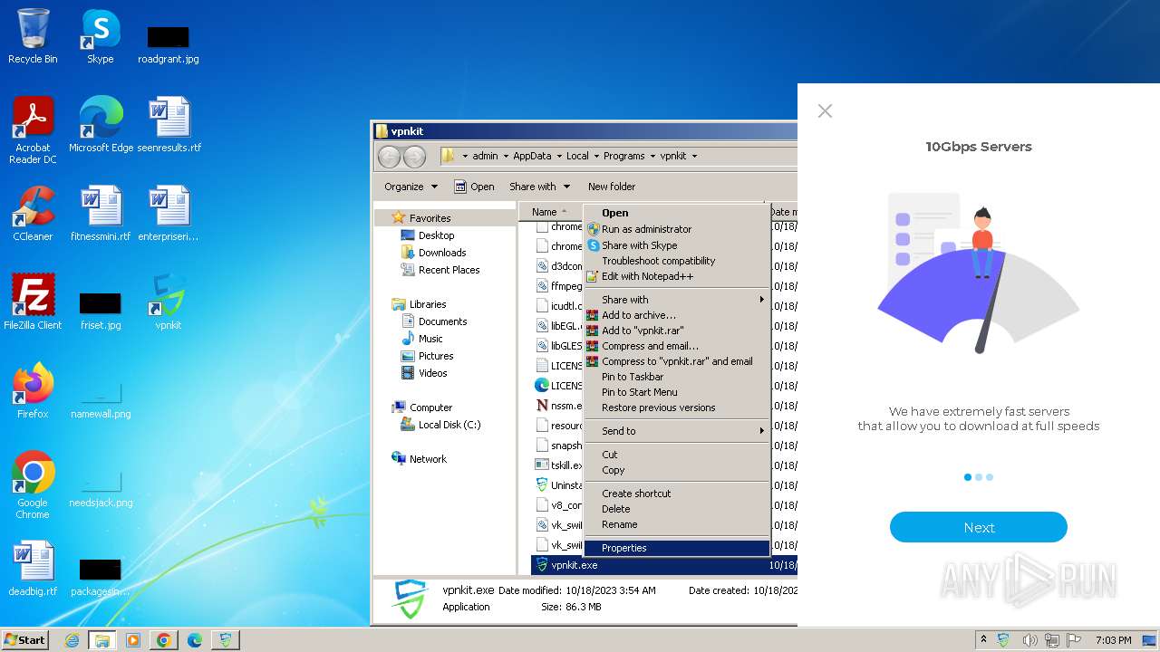
Task: Choose Create shortcut in context menu
Action: click(x=677, y=494)
